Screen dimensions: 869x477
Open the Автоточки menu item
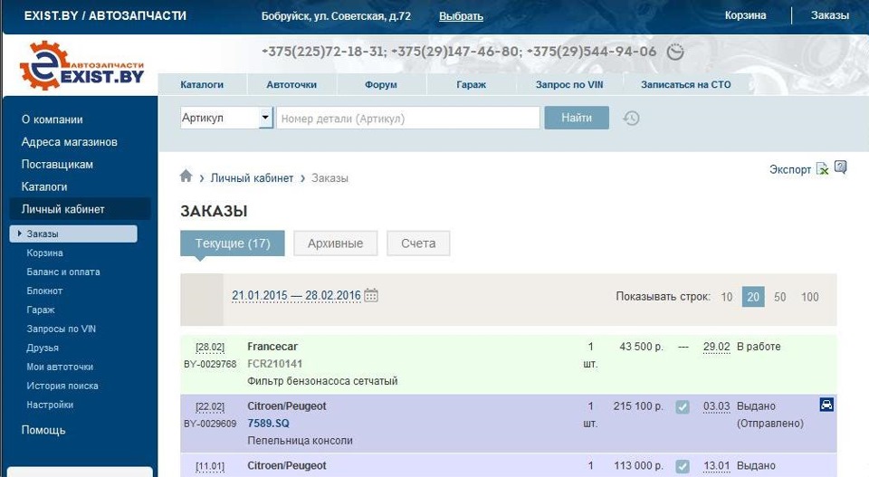(x=291, y=85)
